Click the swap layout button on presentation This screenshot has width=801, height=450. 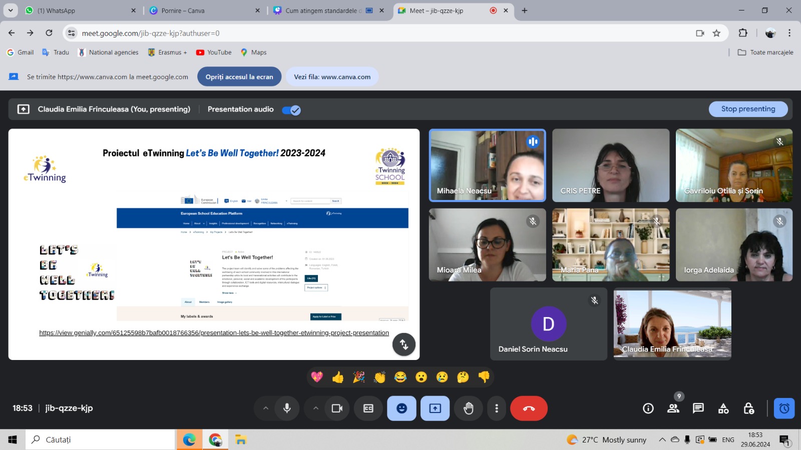pos(404,344)
